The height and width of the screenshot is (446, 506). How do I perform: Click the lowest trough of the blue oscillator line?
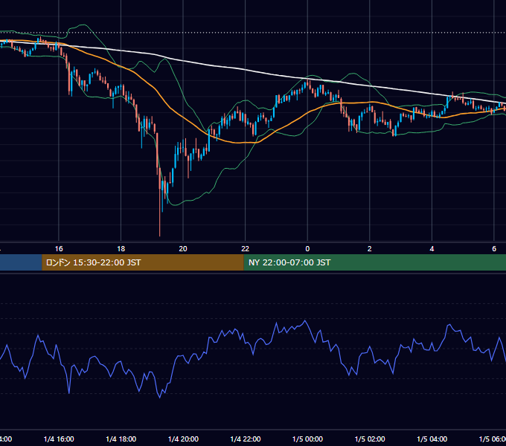click(x=160, y=398)
